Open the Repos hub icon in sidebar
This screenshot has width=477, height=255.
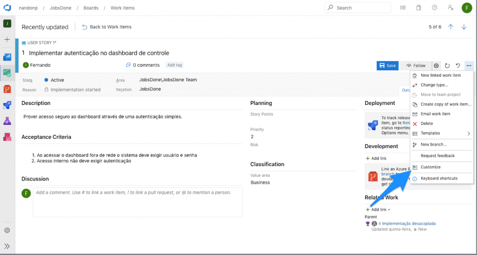tap(7, 89)
